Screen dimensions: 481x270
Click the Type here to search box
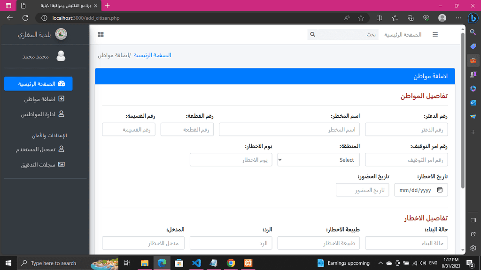[68, 263]
